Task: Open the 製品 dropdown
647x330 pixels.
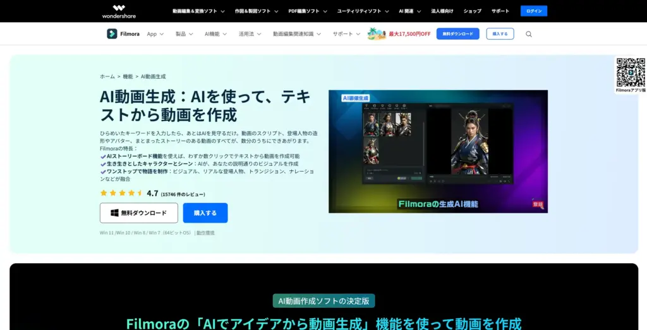Action: [184, 34]
